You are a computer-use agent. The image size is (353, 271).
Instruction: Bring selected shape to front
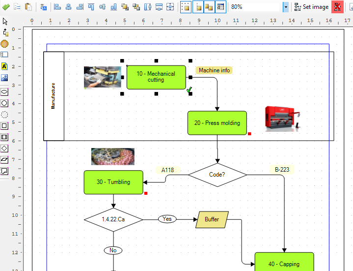125,7
